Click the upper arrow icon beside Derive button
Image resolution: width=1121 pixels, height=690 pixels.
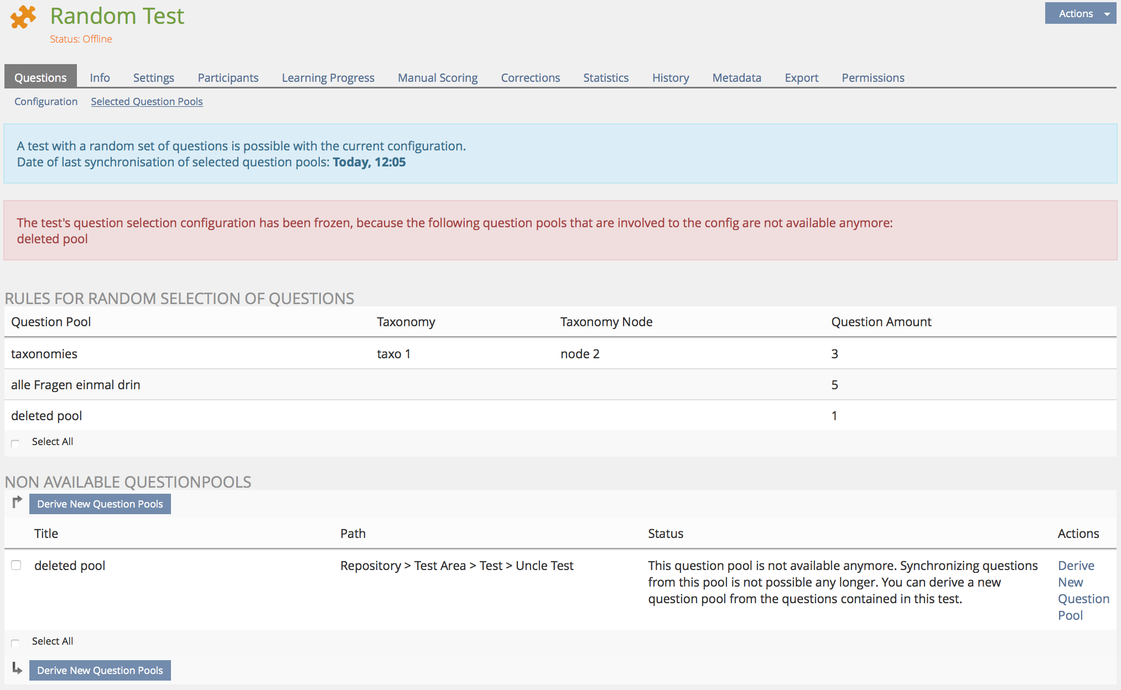17,502
